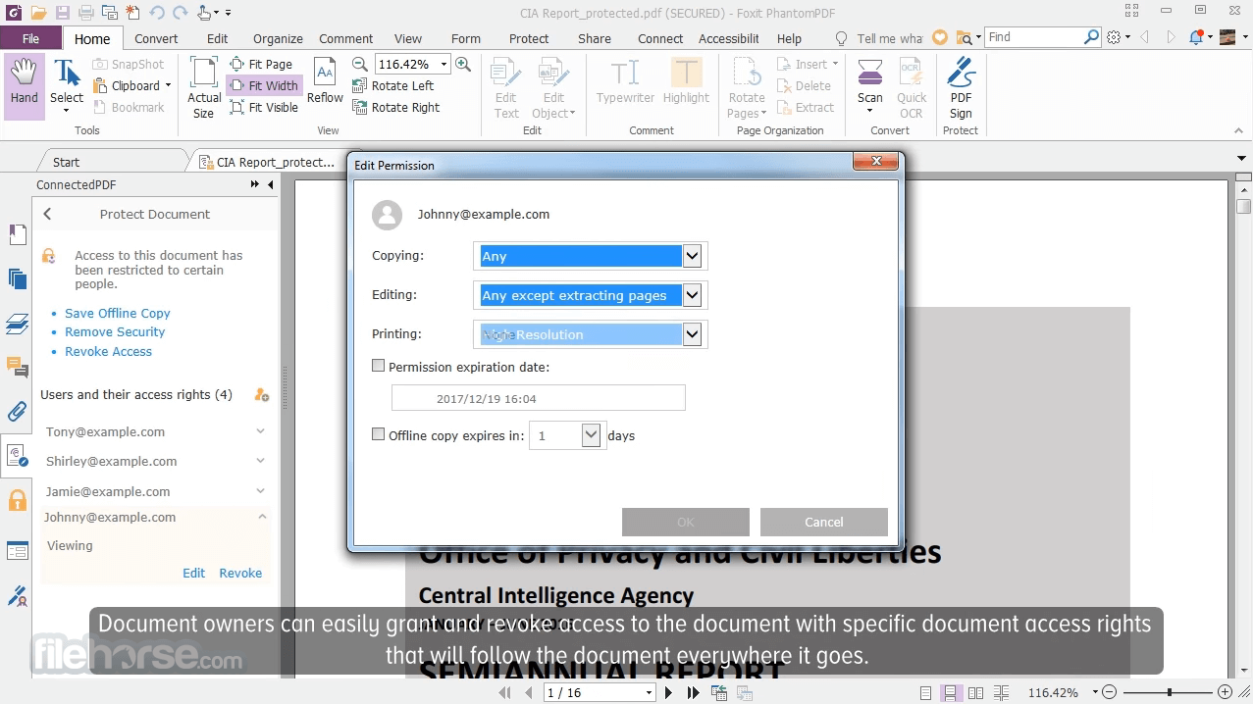Open the 116.42% zoom dropdown in ribbon
This screenshot has height=704, width=1253.
pos(444,64)
